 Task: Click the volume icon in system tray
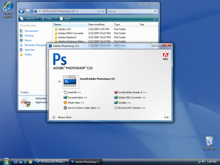pos(203,161)
